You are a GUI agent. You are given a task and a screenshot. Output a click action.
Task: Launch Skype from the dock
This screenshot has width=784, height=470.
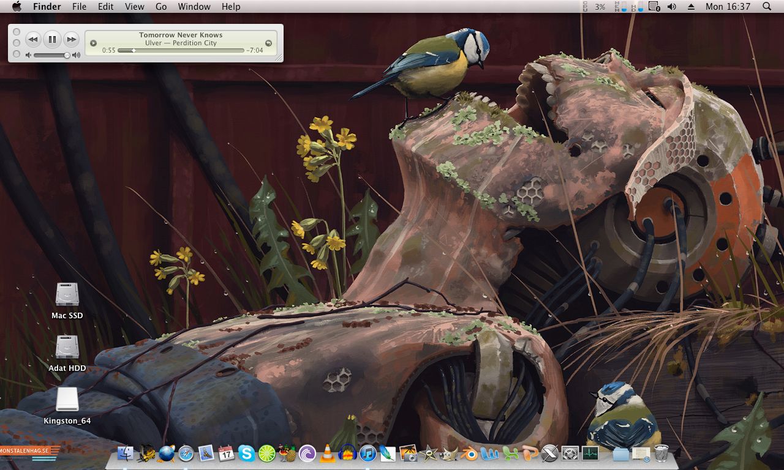point(247,453)
